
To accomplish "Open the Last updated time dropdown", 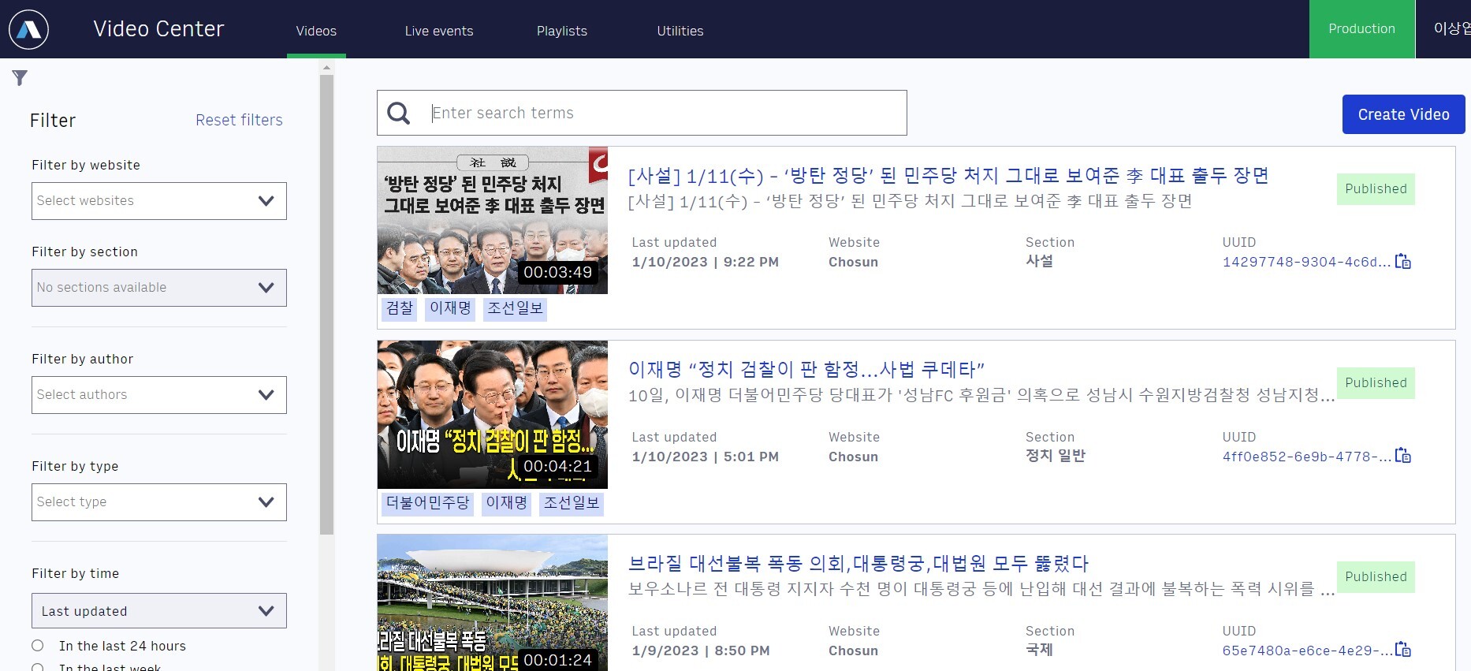I will [159, 611].
